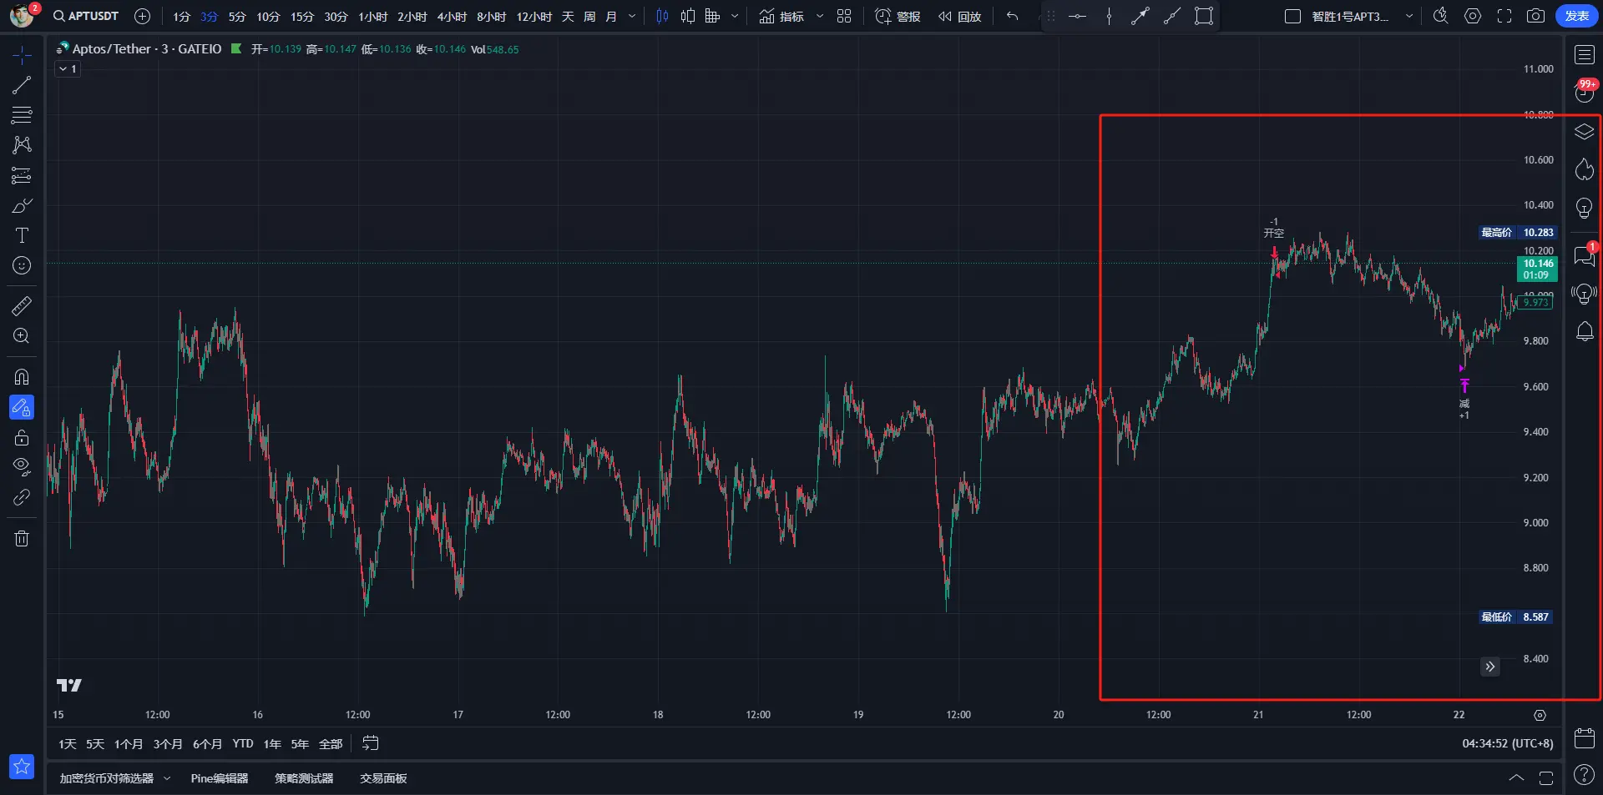This screenshot has height=795, width=1603.
Task: Open the chart patterns tool group
Action: 22,145
